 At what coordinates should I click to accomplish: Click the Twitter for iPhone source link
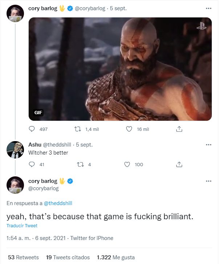(92, 238)
